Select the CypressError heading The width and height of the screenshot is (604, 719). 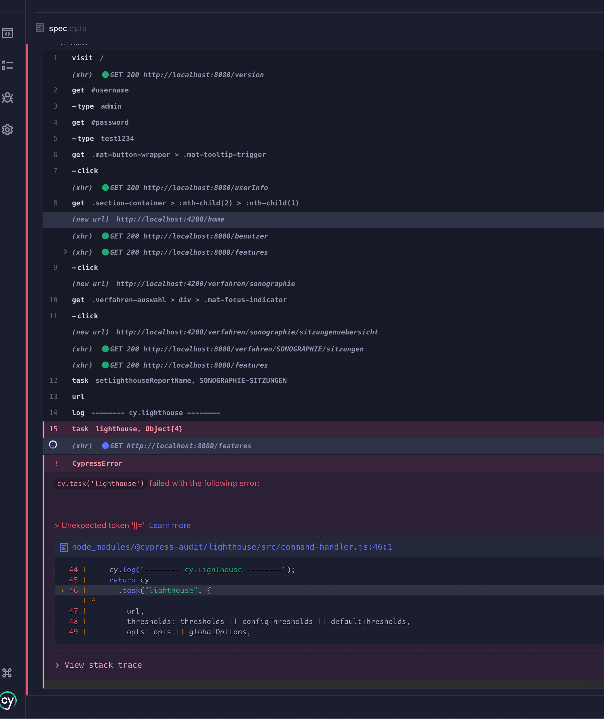97,463
